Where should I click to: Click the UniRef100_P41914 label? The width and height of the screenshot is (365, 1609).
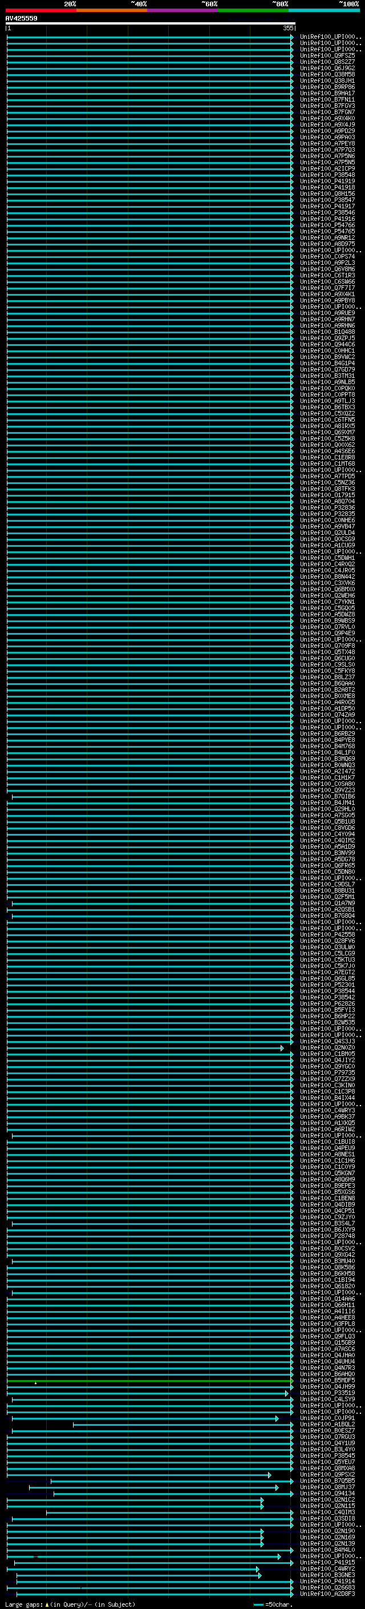coord(327,1582)
